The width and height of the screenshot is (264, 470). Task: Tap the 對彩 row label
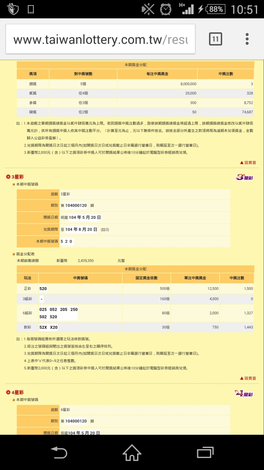[x=28, y=327]
